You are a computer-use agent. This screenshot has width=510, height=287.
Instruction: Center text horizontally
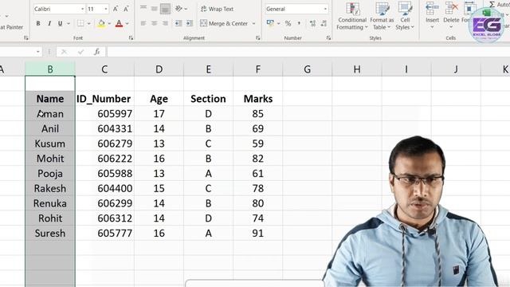(x=154, y=23)
